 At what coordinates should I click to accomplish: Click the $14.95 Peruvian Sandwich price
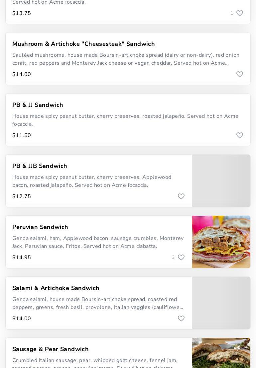[x=22, y=258]
